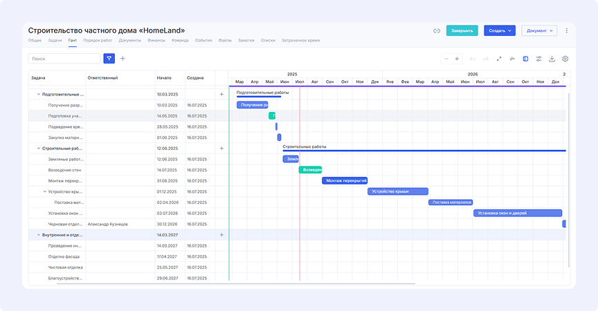Copy project link via the link icon

click(437, 31)
